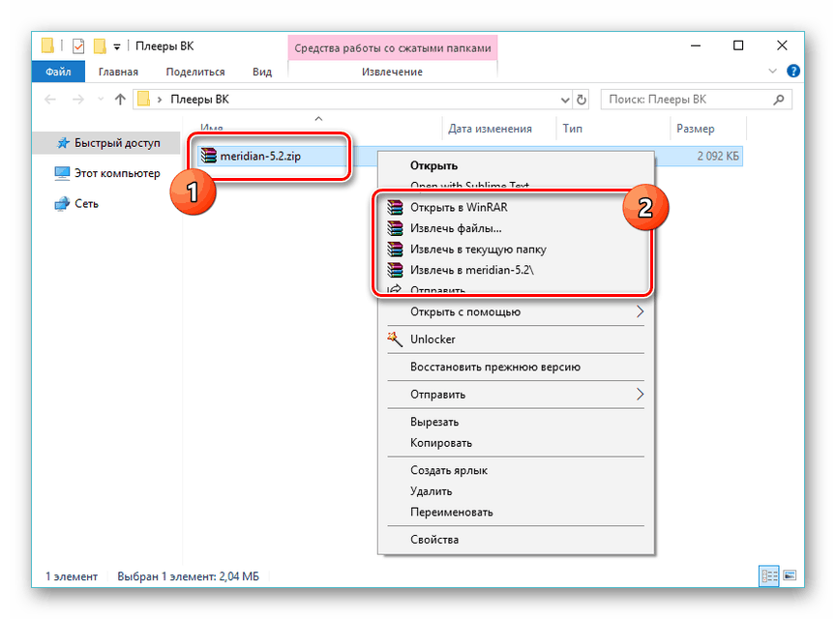Open Быстрый доступ in navigation pane

coord(107,143)
